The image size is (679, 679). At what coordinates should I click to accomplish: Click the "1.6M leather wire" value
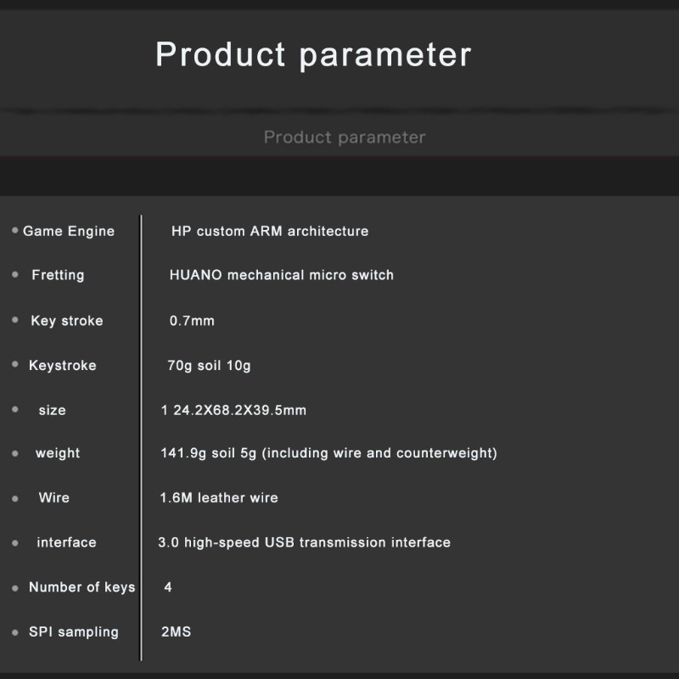[219, 497]
